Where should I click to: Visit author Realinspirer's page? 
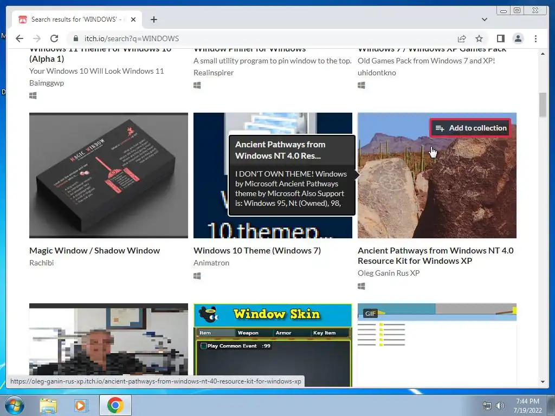point(214,73)
